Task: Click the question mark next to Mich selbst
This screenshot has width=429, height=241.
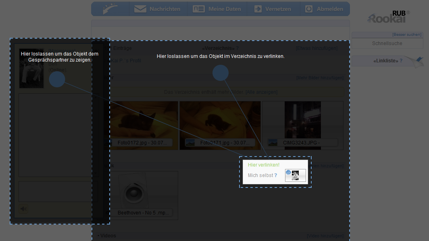Action: tap(276, 175)
